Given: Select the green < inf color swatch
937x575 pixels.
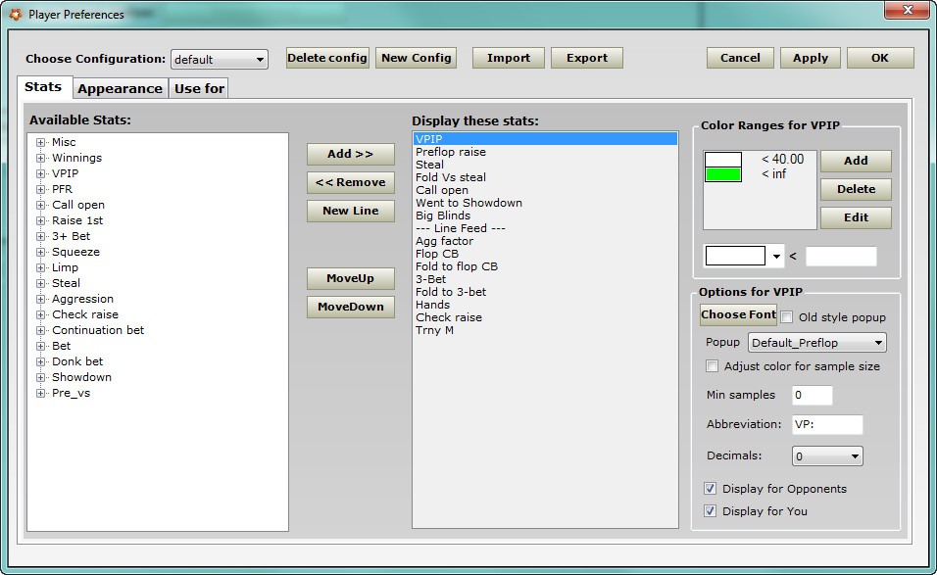Looking at the screenshot, I should 723,174.
